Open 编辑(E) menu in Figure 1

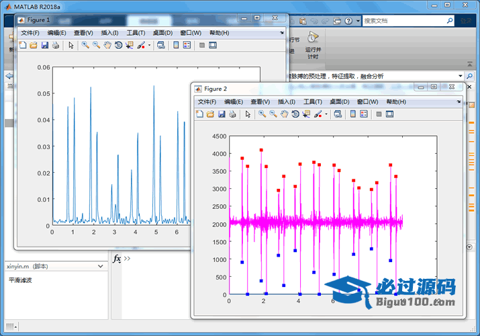click(x=56, y=33)
